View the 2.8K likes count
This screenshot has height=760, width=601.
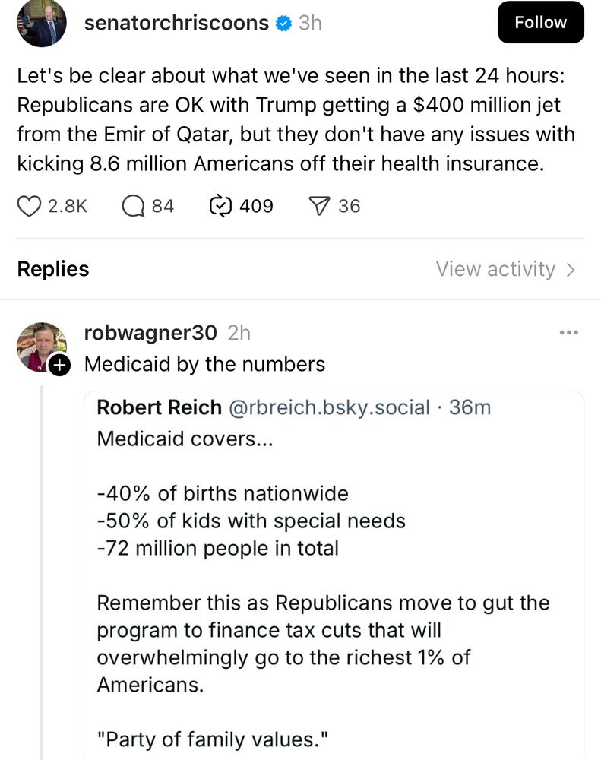tap(68, 206)
